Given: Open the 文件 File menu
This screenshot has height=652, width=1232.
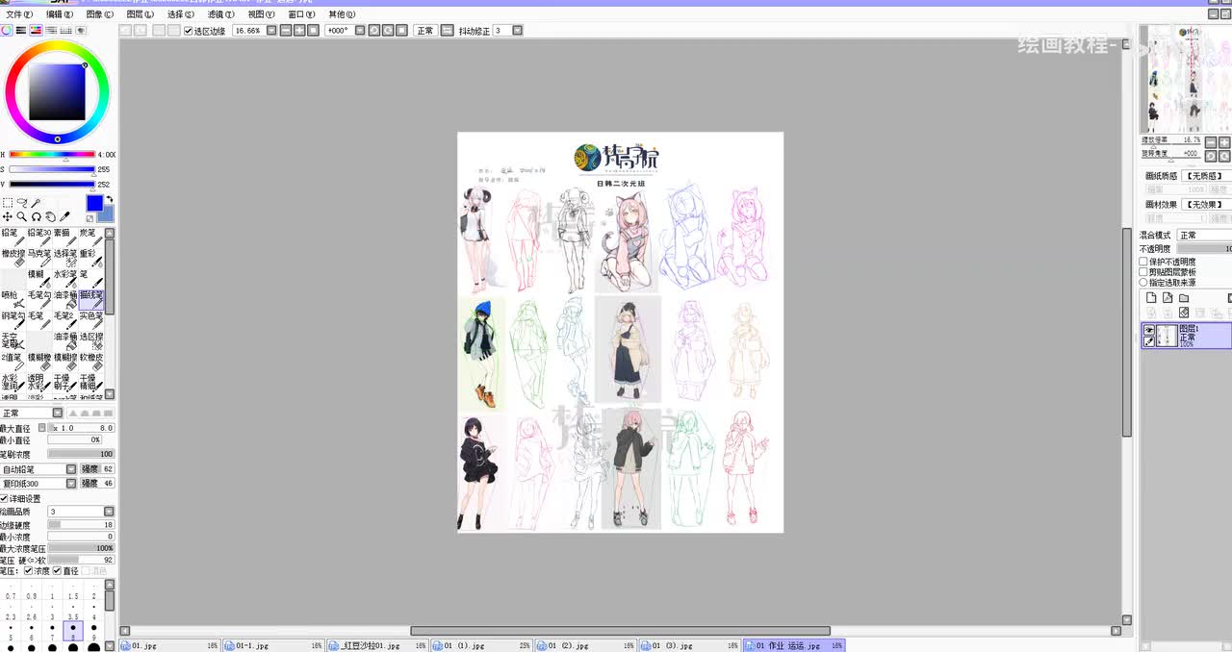Looking at the screenshot, I should (x=18, y=14).
